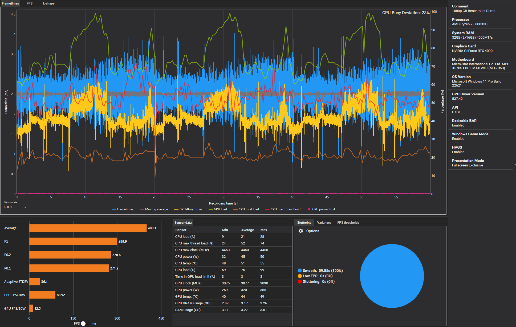Open the Y-Axis scale Full fit dropdown
516x327 pixels.
coord(15,207)
